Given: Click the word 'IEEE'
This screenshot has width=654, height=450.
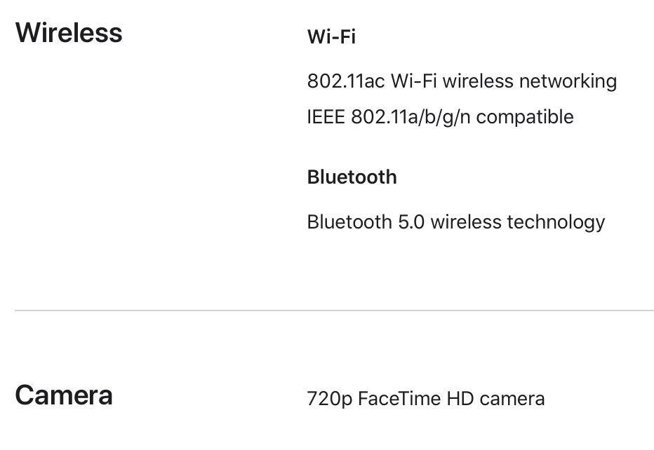Looking at the screenshot, I should point(326,116).
